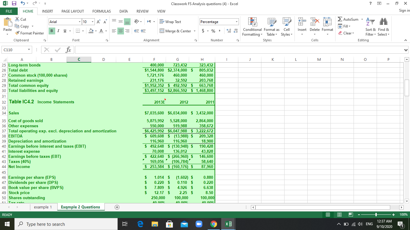Save the workbook via floppy icon

(14, 4)
